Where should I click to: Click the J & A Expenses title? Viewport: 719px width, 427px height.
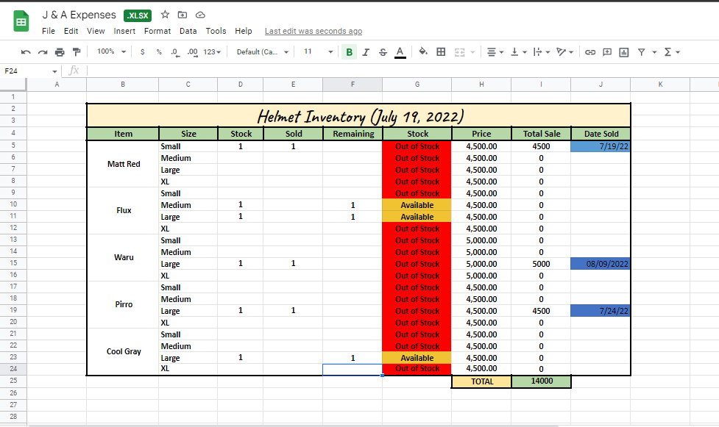click(79, 15)
